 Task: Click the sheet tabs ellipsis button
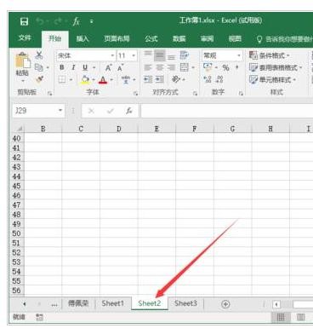[x=54, y=304]
